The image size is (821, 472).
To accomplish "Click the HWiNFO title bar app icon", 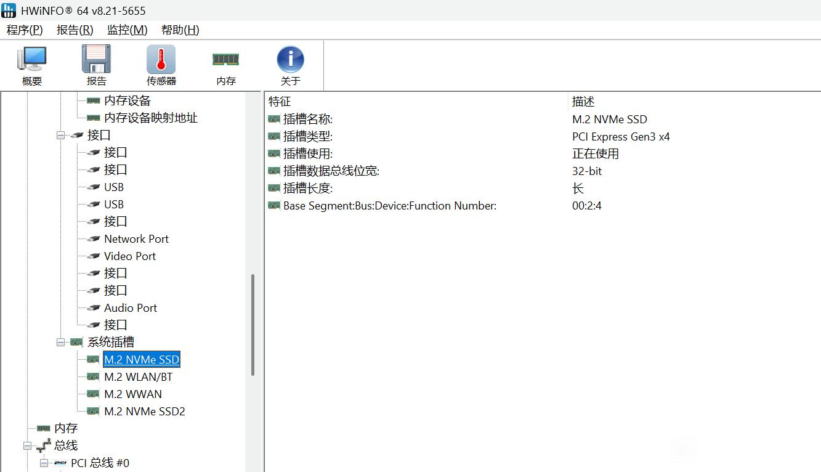I will (x=9, y=10).
